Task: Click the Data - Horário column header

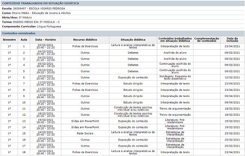Action: click(46, 40)
